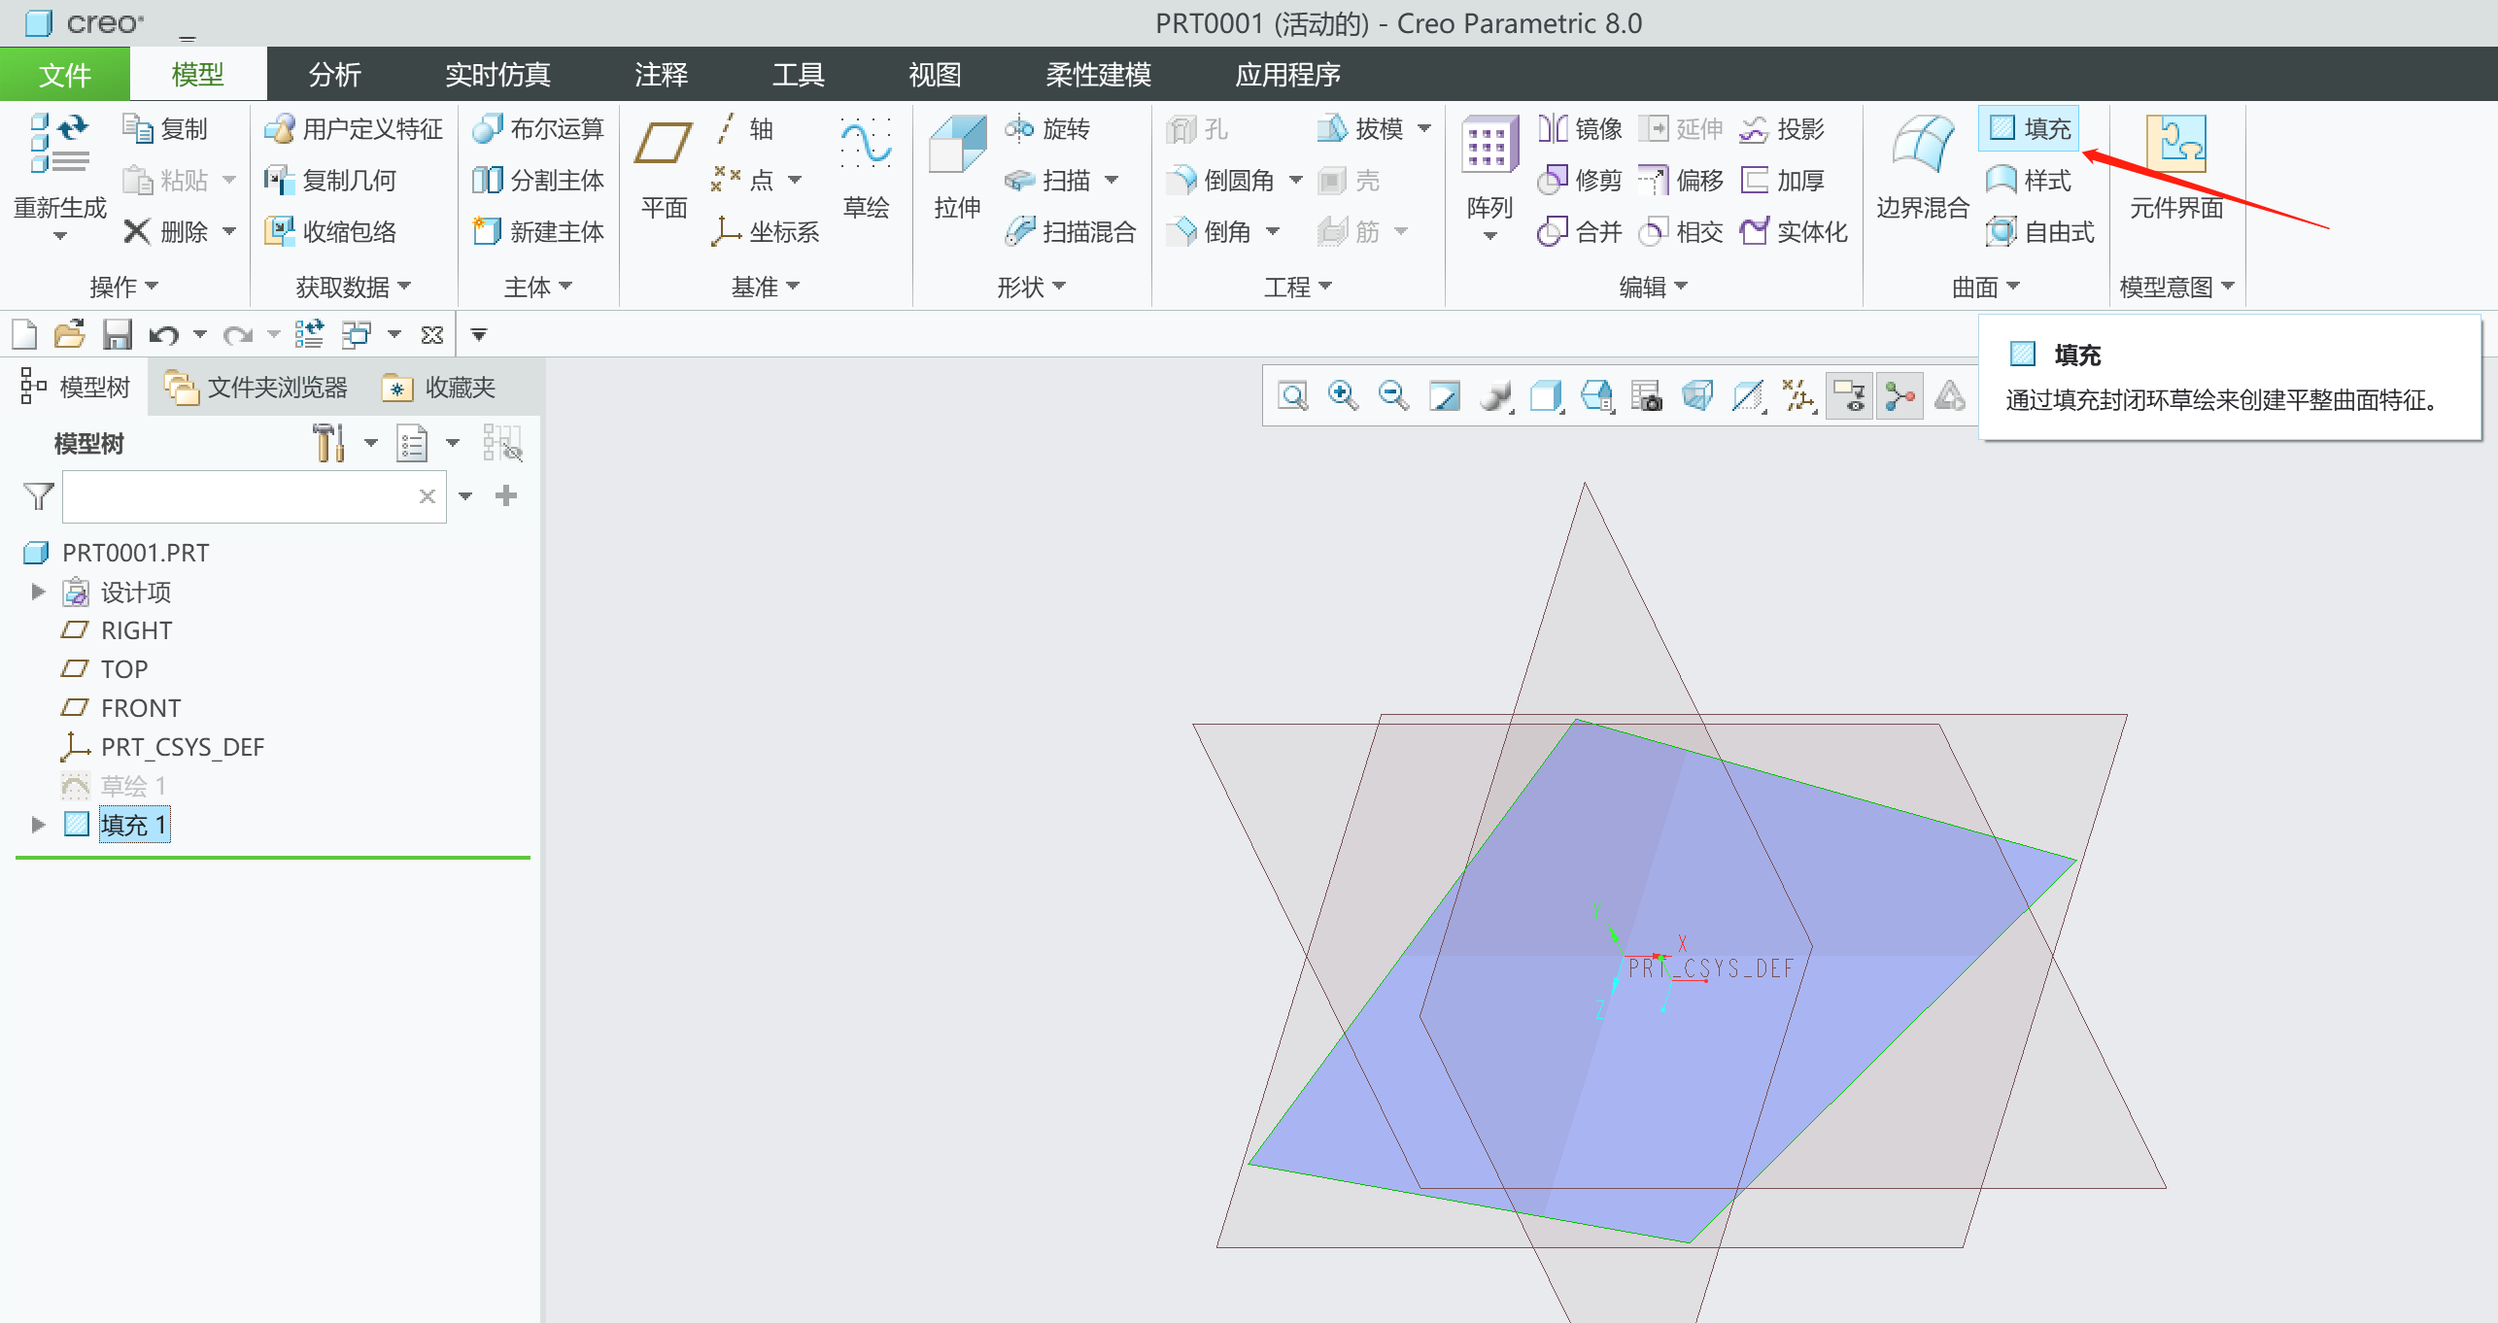2498x1323 pixels.
Task: Click the Zoom Out view icon
Action: tap(1394, 396)
